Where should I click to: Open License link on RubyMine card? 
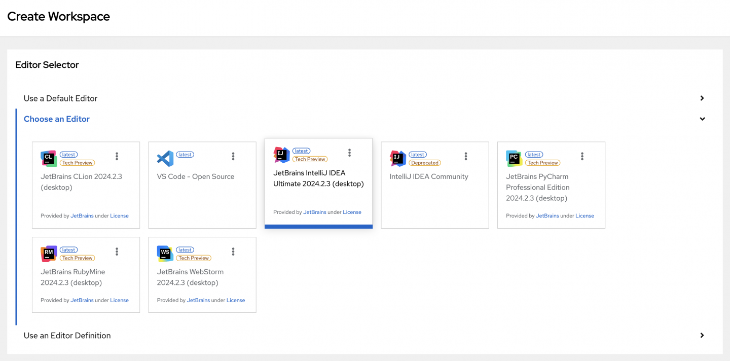tap(119, 300)
